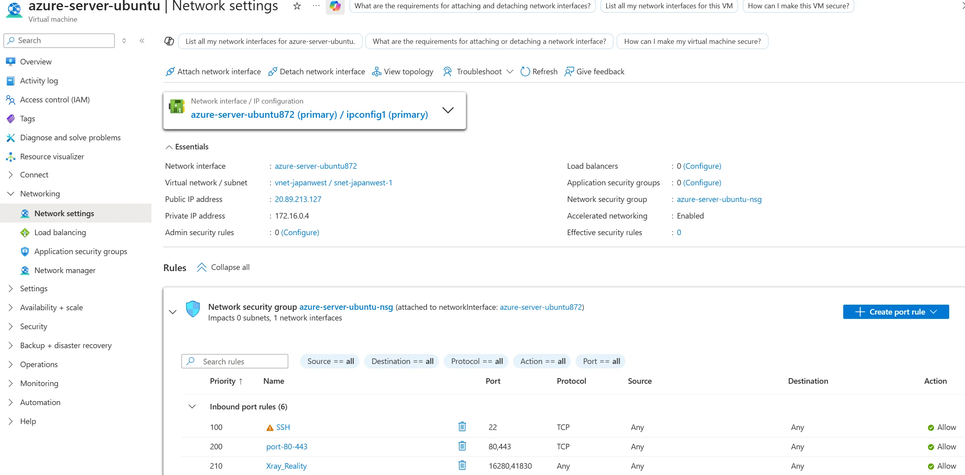Collapse the Essentials section
Image resolution: width=965 pixels, height=475 pixels.
pos(187,147)
